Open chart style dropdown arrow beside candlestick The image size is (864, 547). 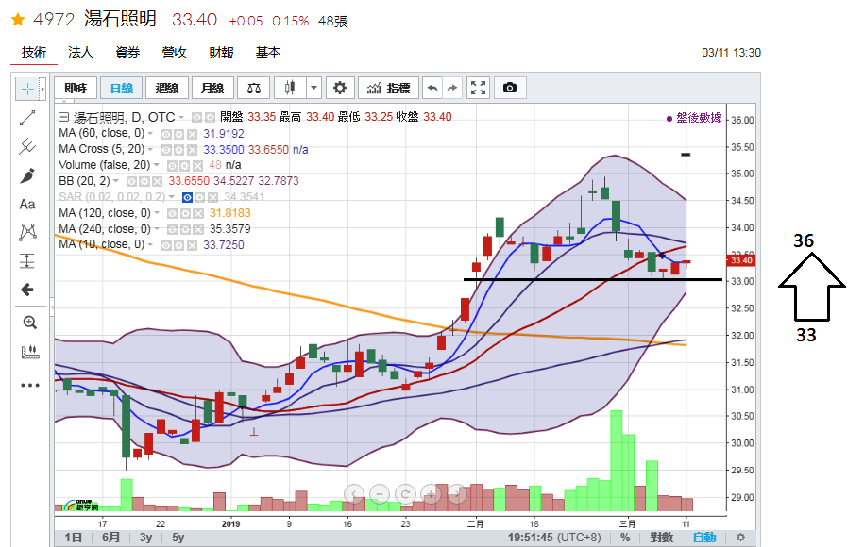click(x=313, y=88)
